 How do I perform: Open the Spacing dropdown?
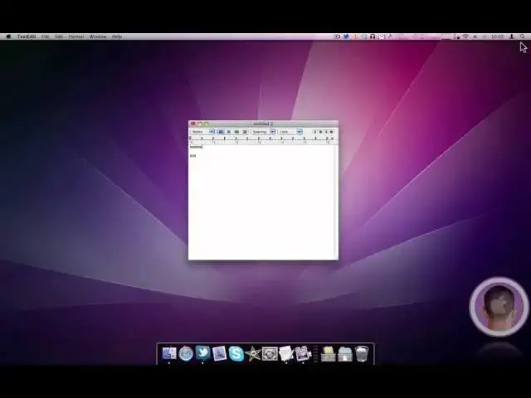coord(263,132)
